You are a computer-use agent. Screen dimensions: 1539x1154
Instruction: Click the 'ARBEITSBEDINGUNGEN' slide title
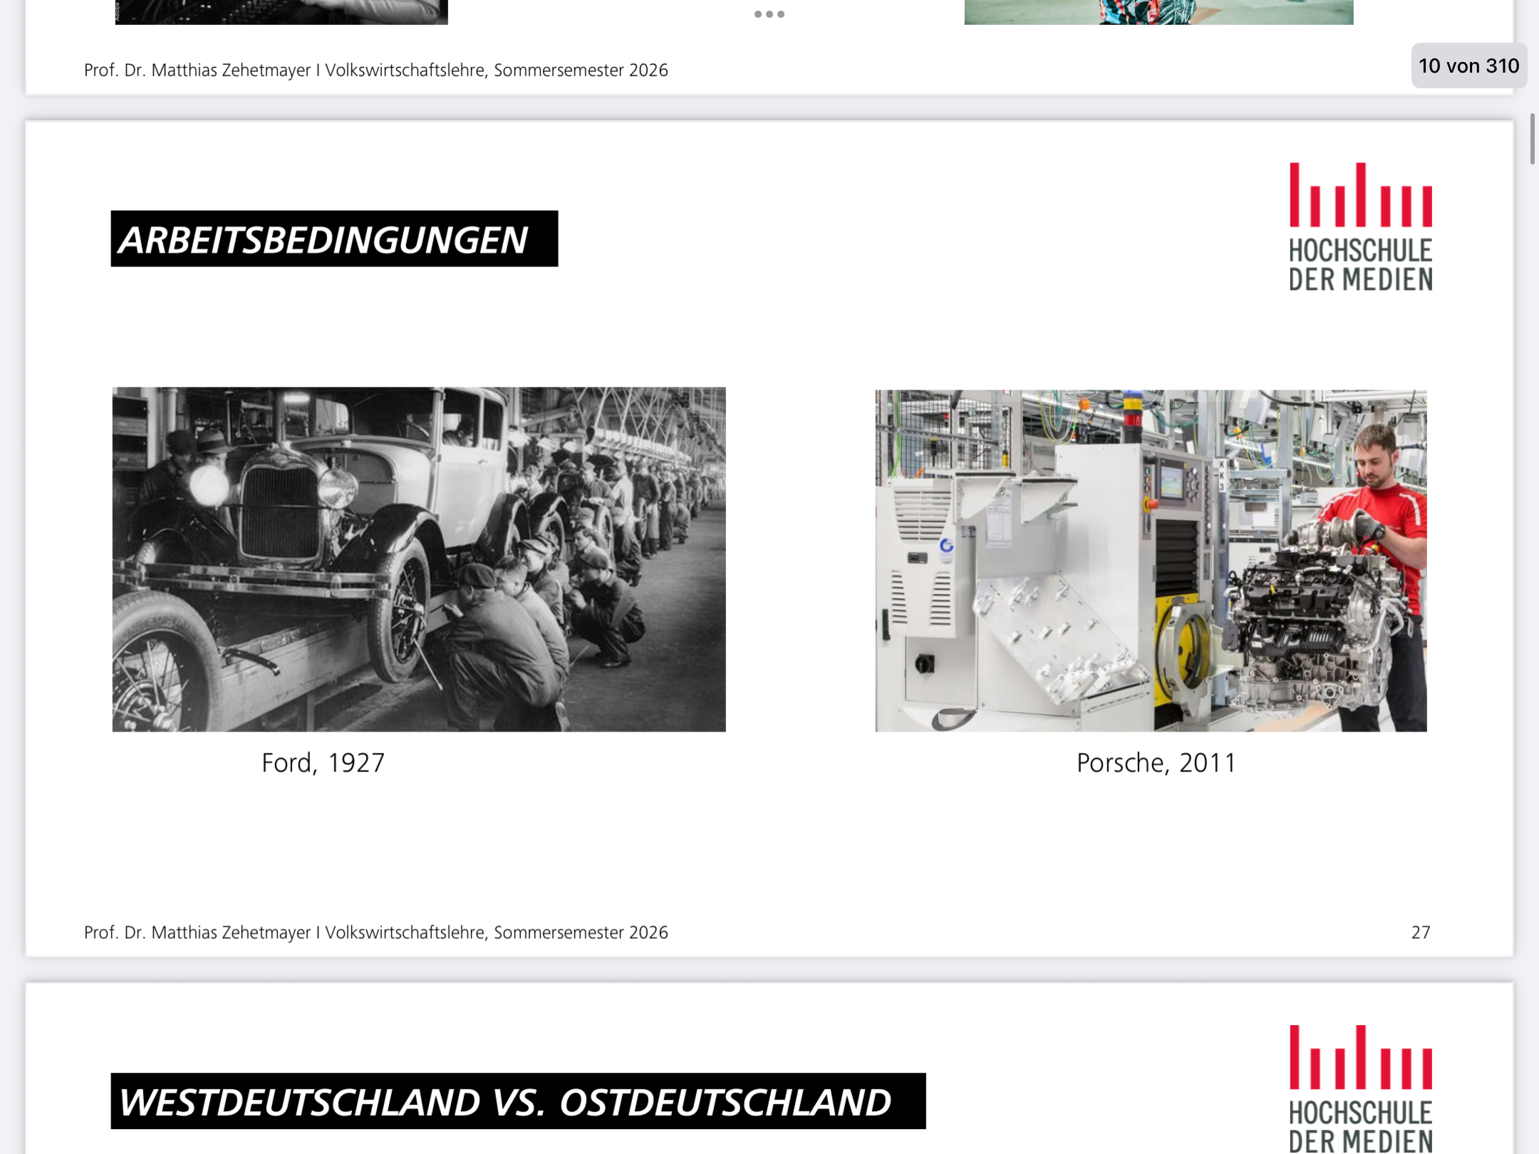[x=334, y=239]
